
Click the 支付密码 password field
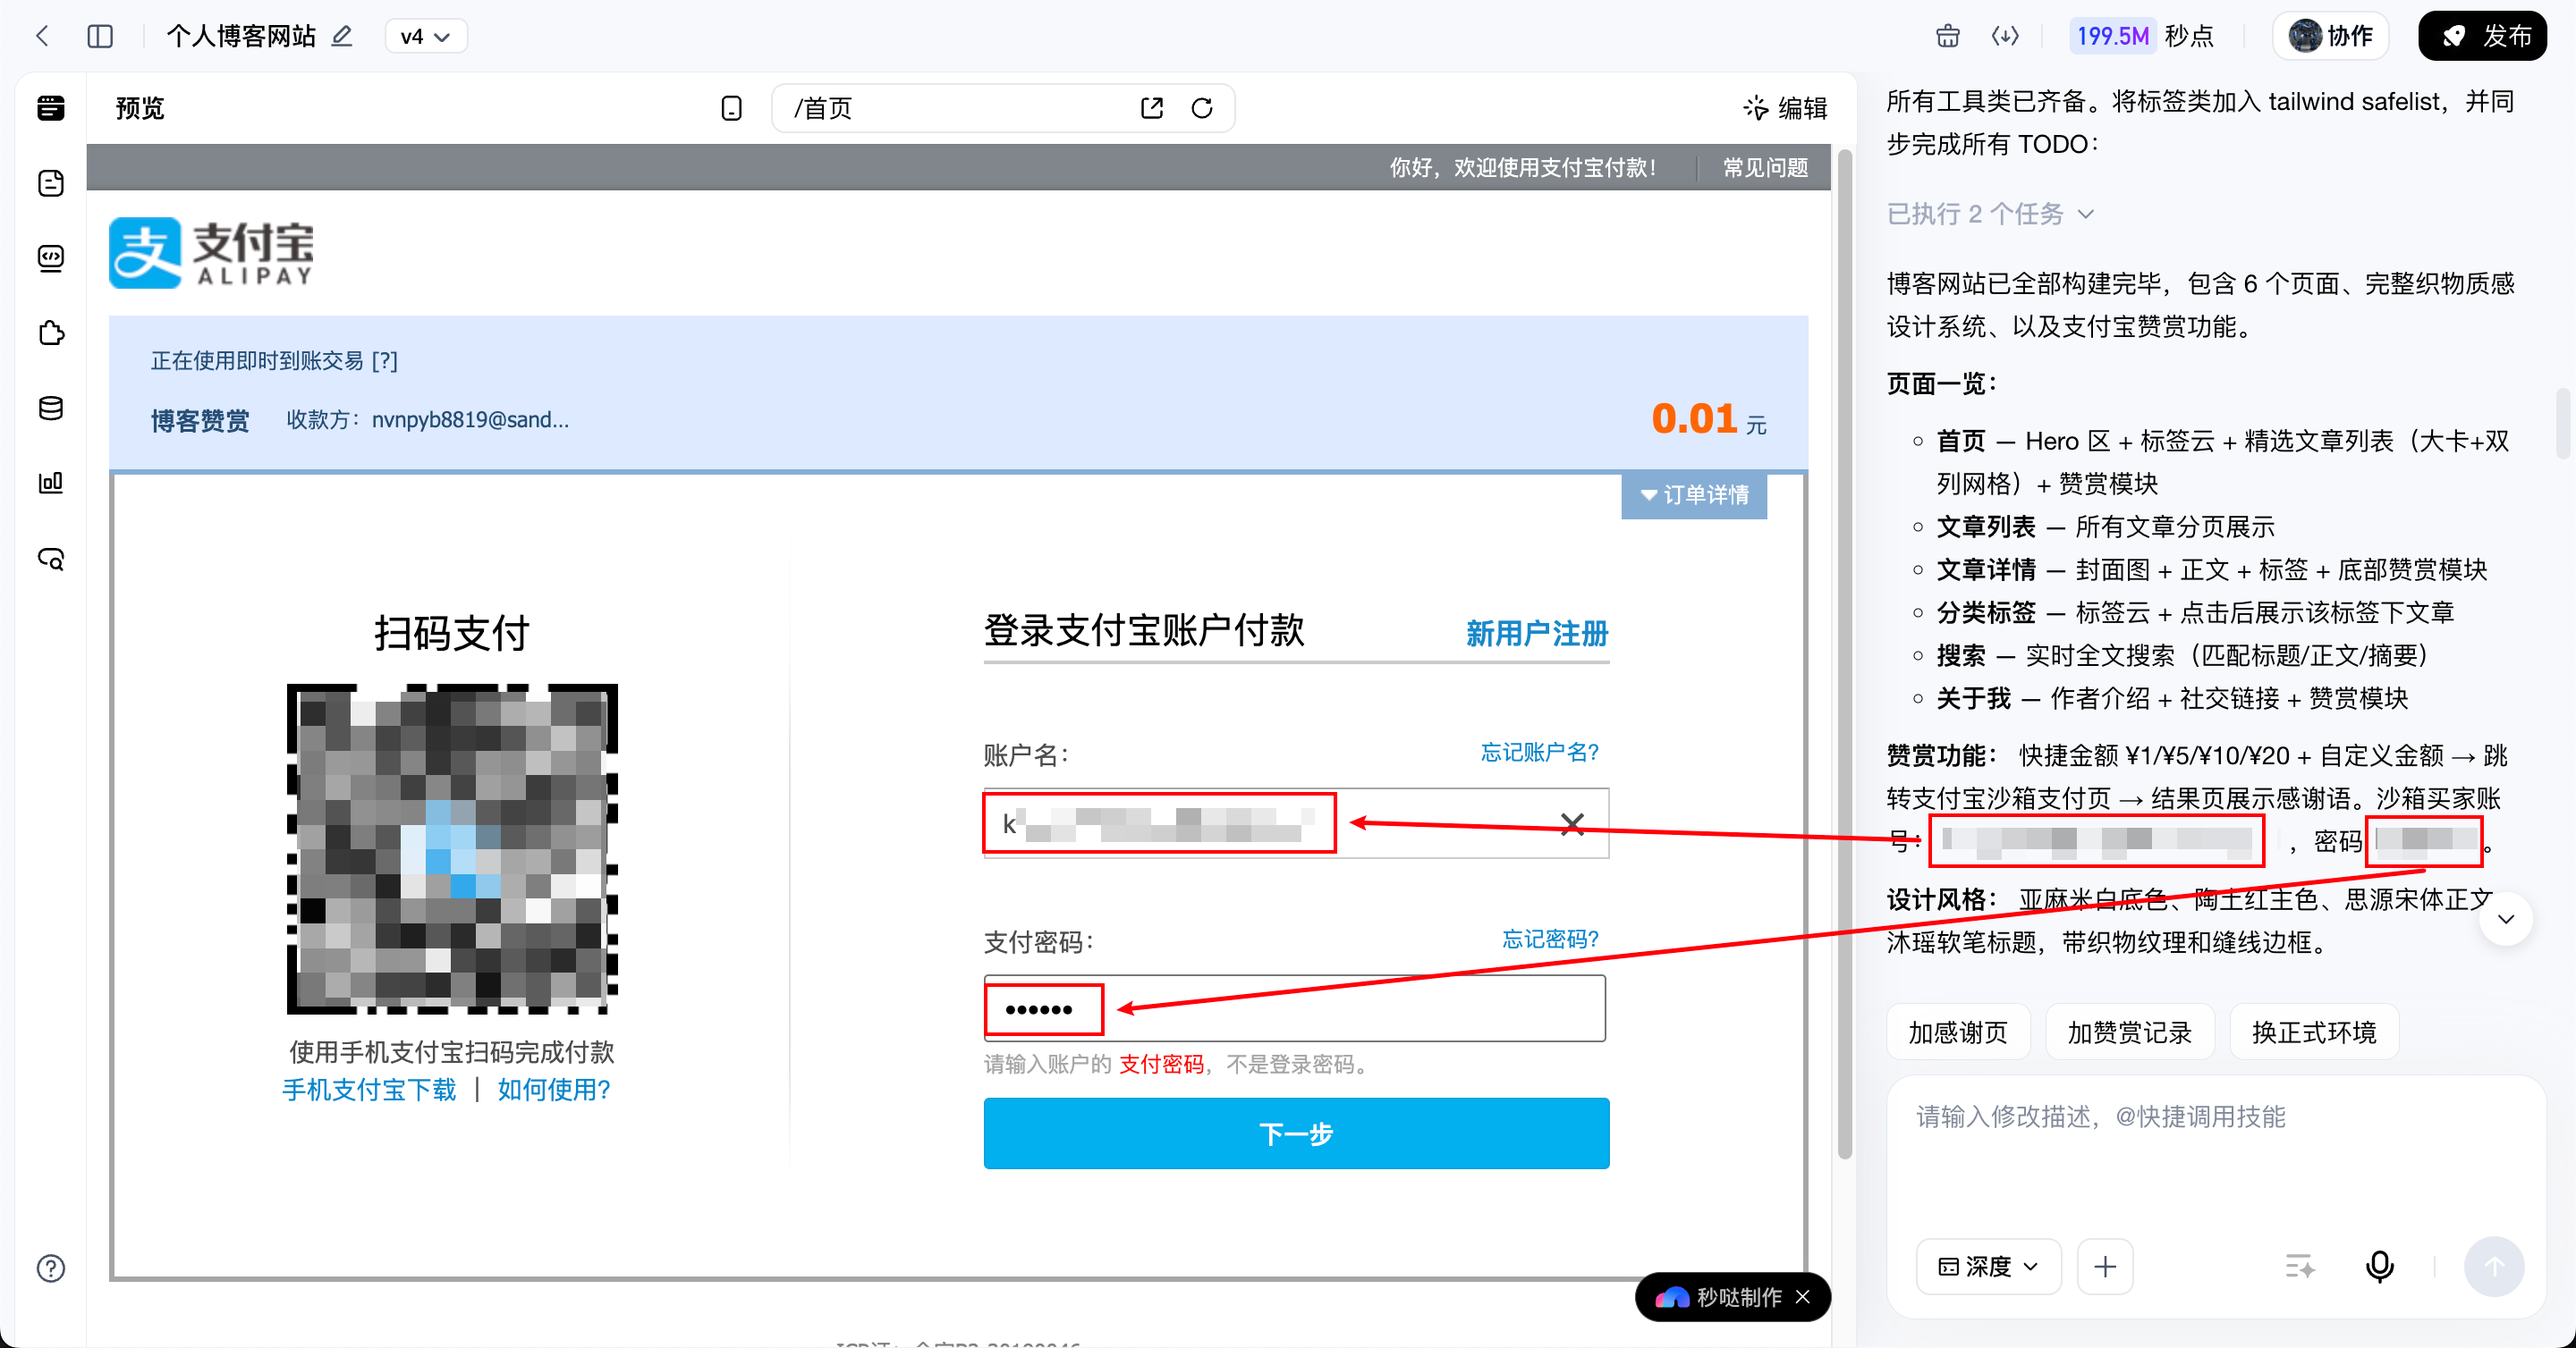1295,1008
